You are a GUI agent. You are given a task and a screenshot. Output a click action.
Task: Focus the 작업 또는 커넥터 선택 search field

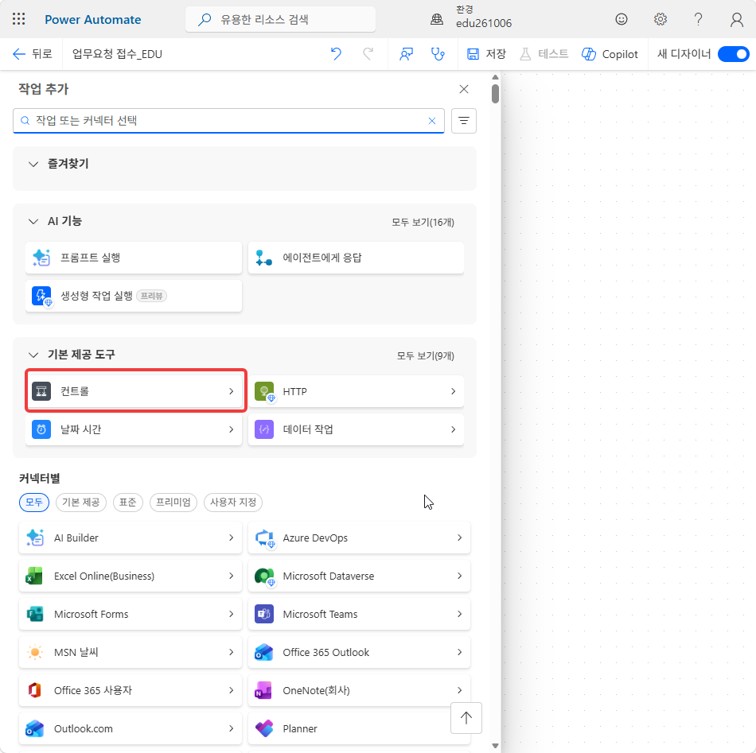tap(228, 120)
